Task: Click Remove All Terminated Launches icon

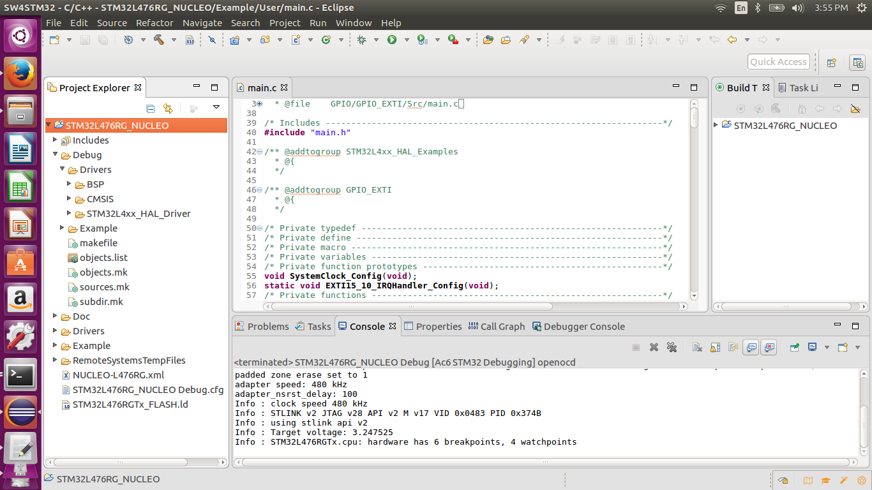Action: [x=672, y=347]
